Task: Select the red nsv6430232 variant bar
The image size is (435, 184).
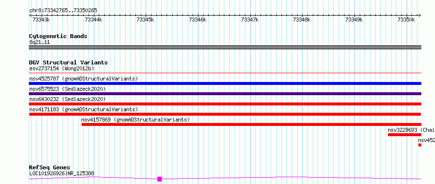Action: click(x=225, y=104)
